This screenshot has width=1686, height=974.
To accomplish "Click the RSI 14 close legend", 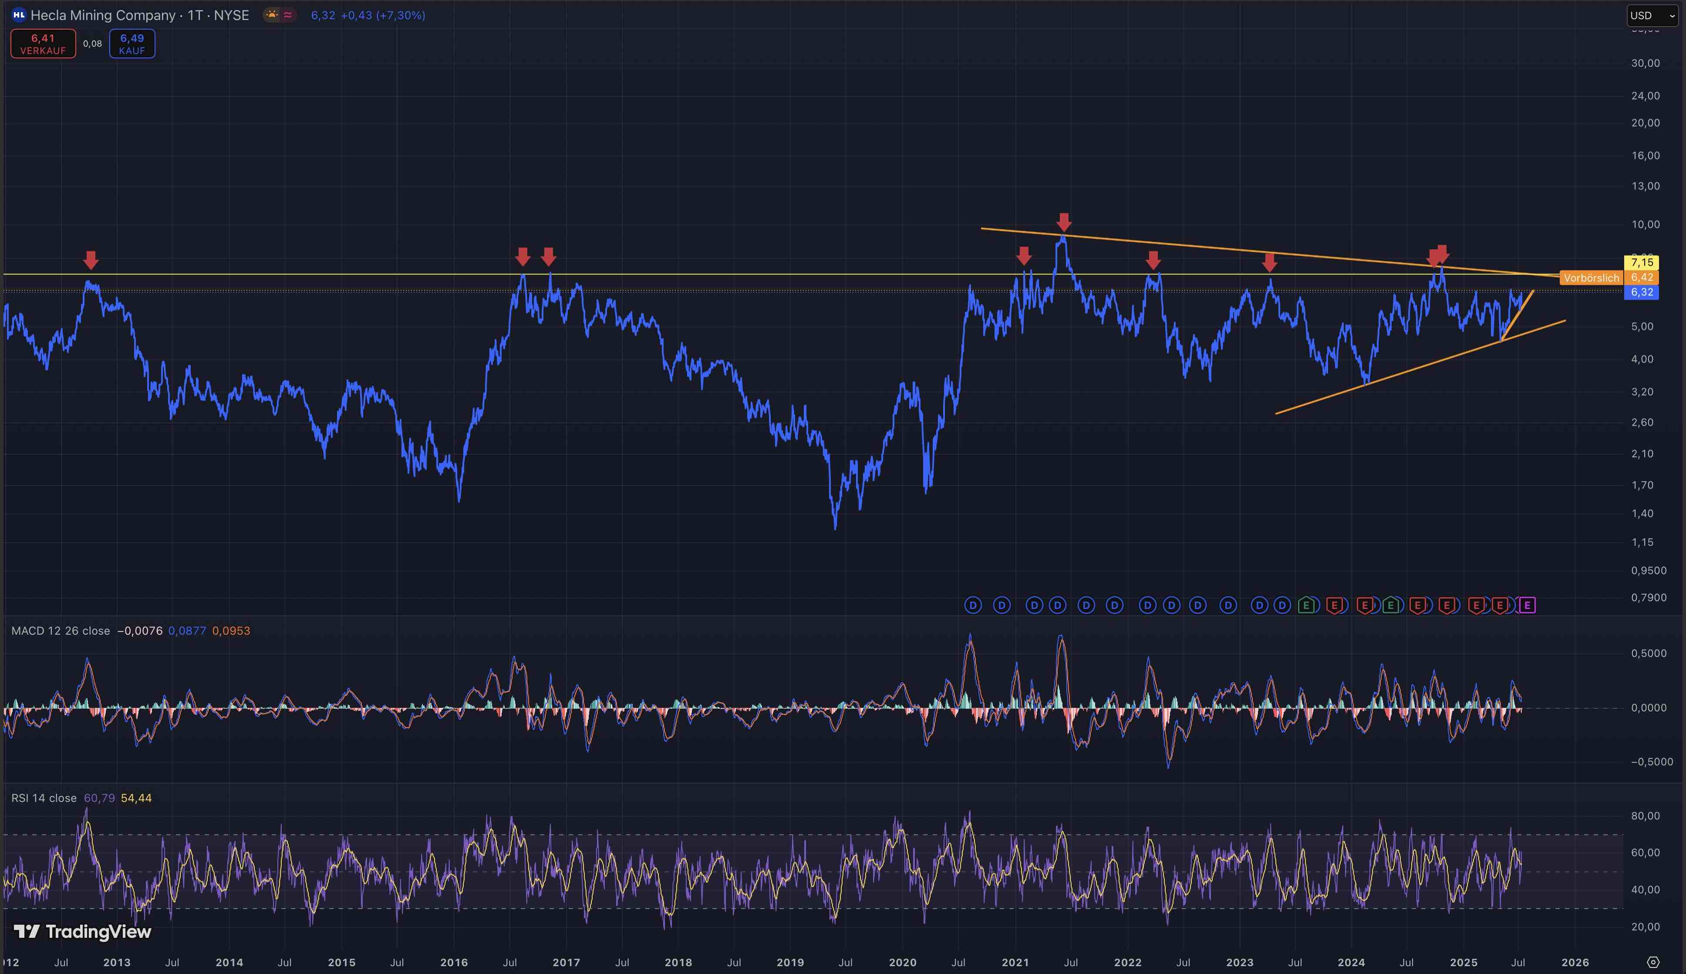I will [x=44, y=798].
